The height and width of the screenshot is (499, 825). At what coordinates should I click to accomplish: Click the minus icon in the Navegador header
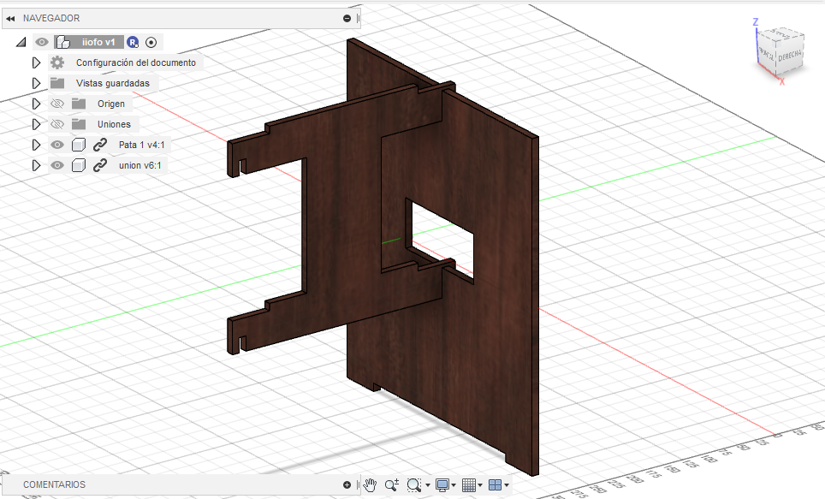347,19
